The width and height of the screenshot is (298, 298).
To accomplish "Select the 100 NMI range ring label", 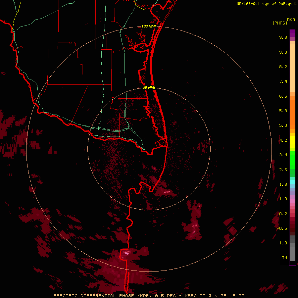I will point(149,26).
